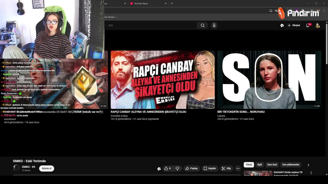Viewport: 328px width, 184px height.
Task: Select the İlgili filter chip
Action: [x=260, y=165]
